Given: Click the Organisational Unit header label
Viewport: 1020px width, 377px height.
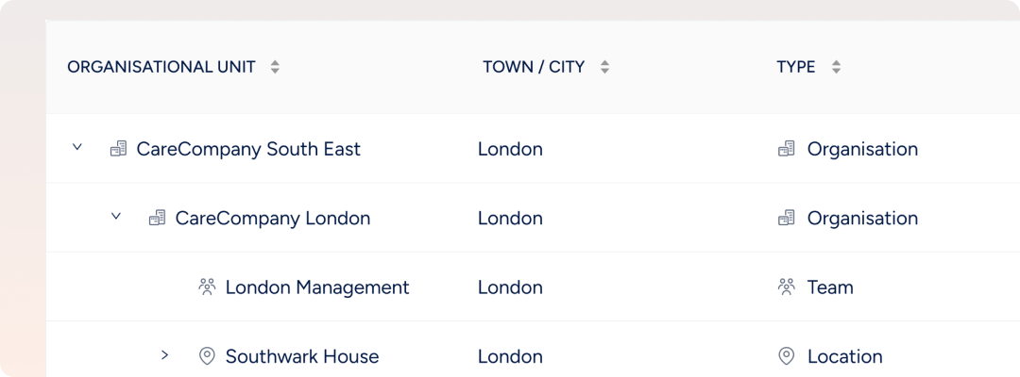Looking at the screenshot, I should [161, 67].
